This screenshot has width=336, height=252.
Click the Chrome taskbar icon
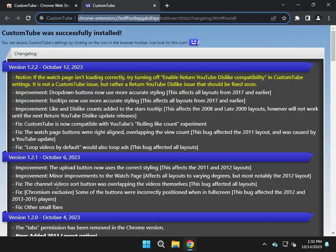click(190, 244)
